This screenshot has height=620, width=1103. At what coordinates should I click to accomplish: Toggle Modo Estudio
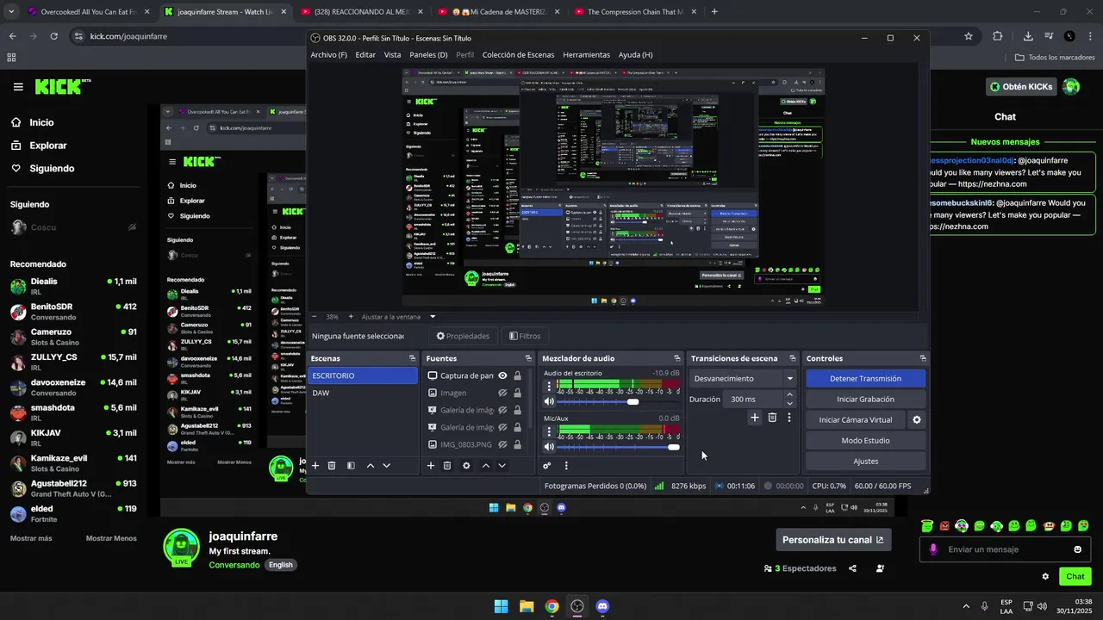coord(865,440)
